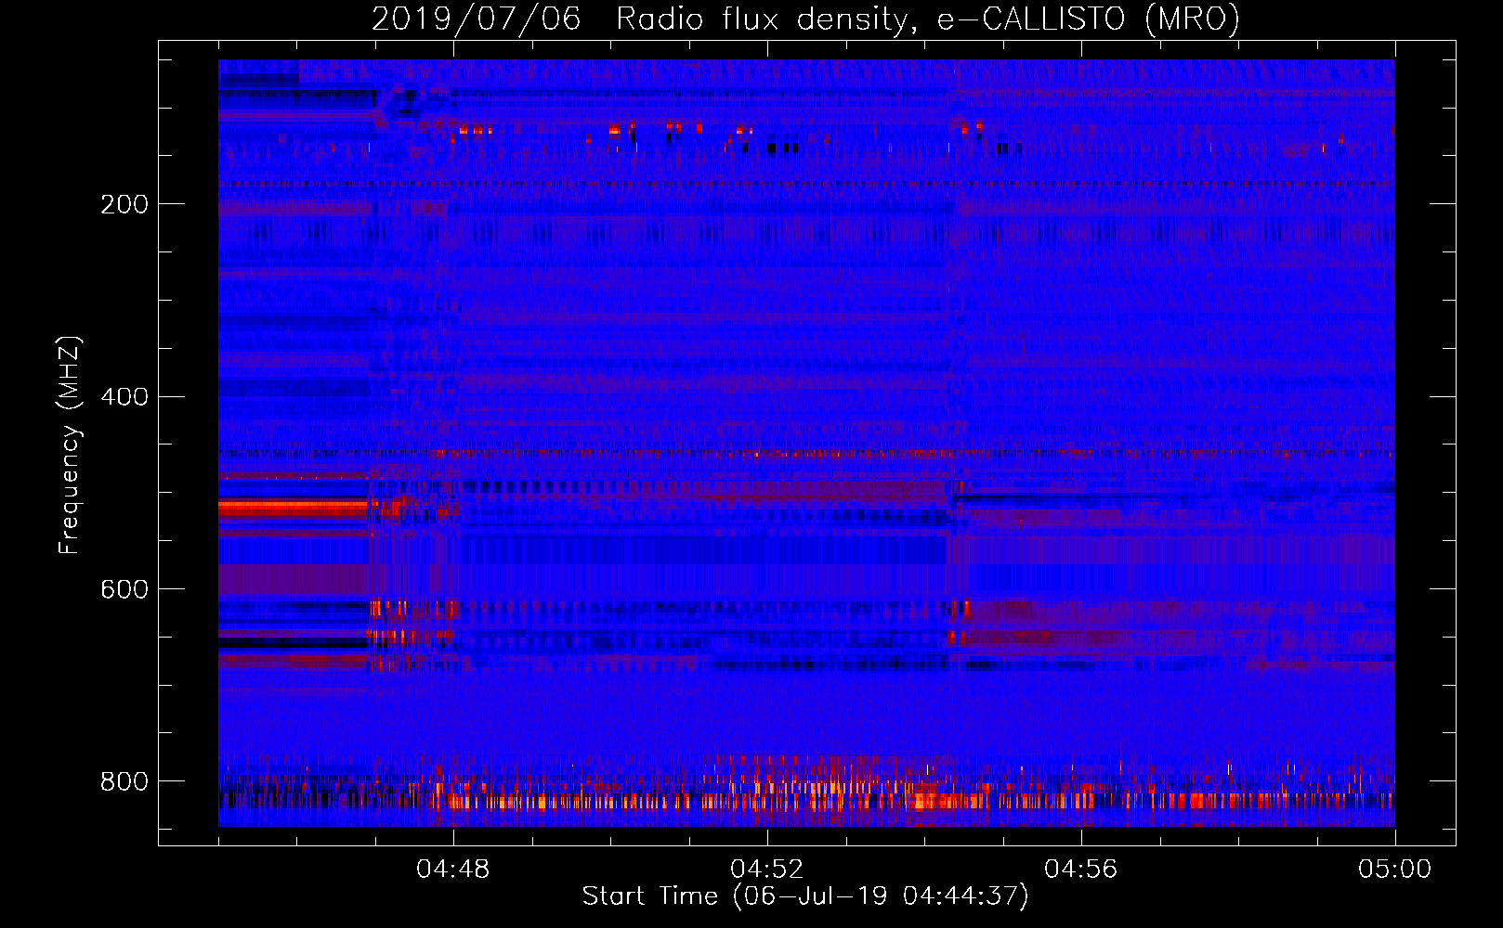Viewport: 1503px width, 928px height.
Task: Select the 'Frequency (MHZ)' y-axis label
Action: (70, 445)
